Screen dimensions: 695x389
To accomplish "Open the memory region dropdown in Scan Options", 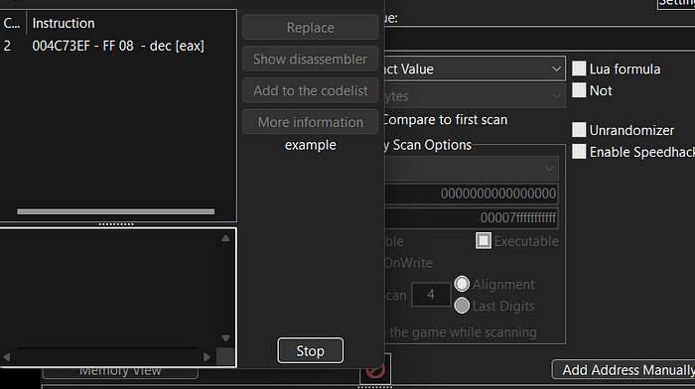I will pyautogui.click(x=471, y=169).
